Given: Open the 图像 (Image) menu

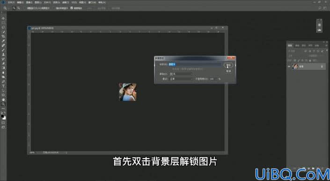Looking at the screenshot, I should click(x=29, y=2).
